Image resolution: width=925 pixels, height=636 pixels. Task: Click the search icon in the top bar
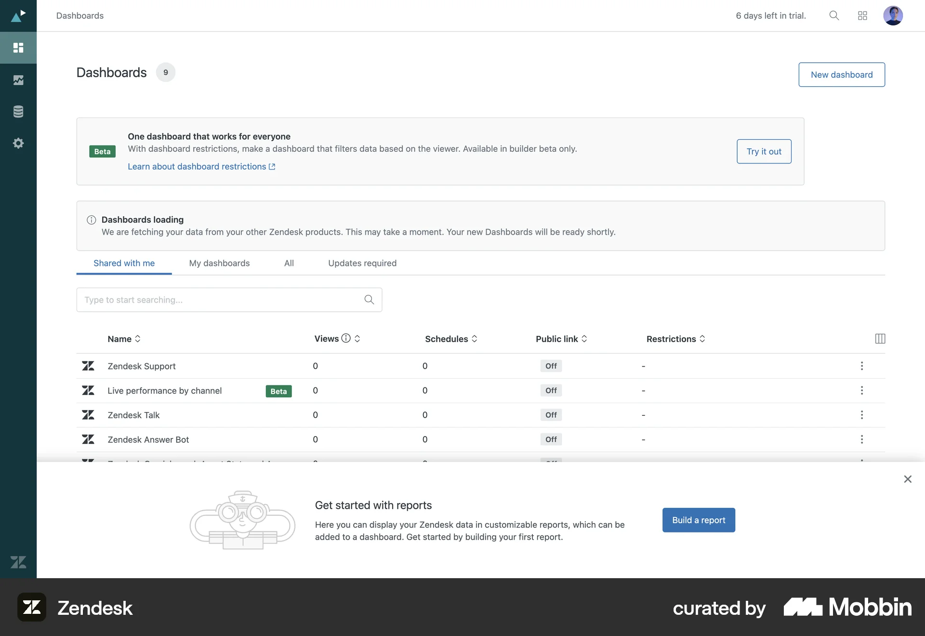pyautogui.click(x=834, y=15)
